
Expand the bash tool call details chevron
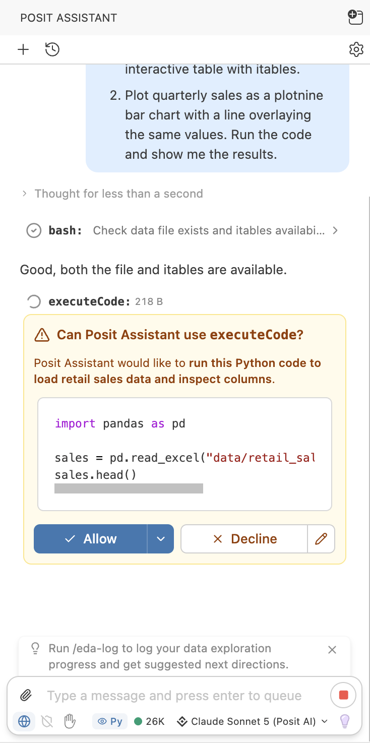[335, 230]
